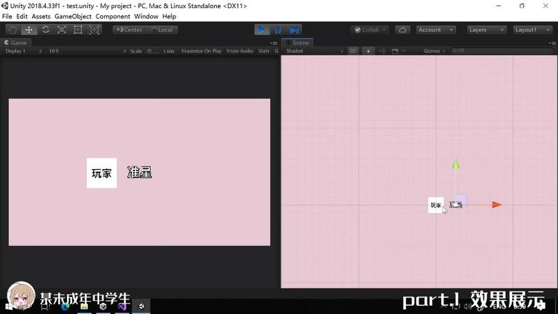Toggle pivot mode Center button
This screenshot has width=558, height=314.
129,30
